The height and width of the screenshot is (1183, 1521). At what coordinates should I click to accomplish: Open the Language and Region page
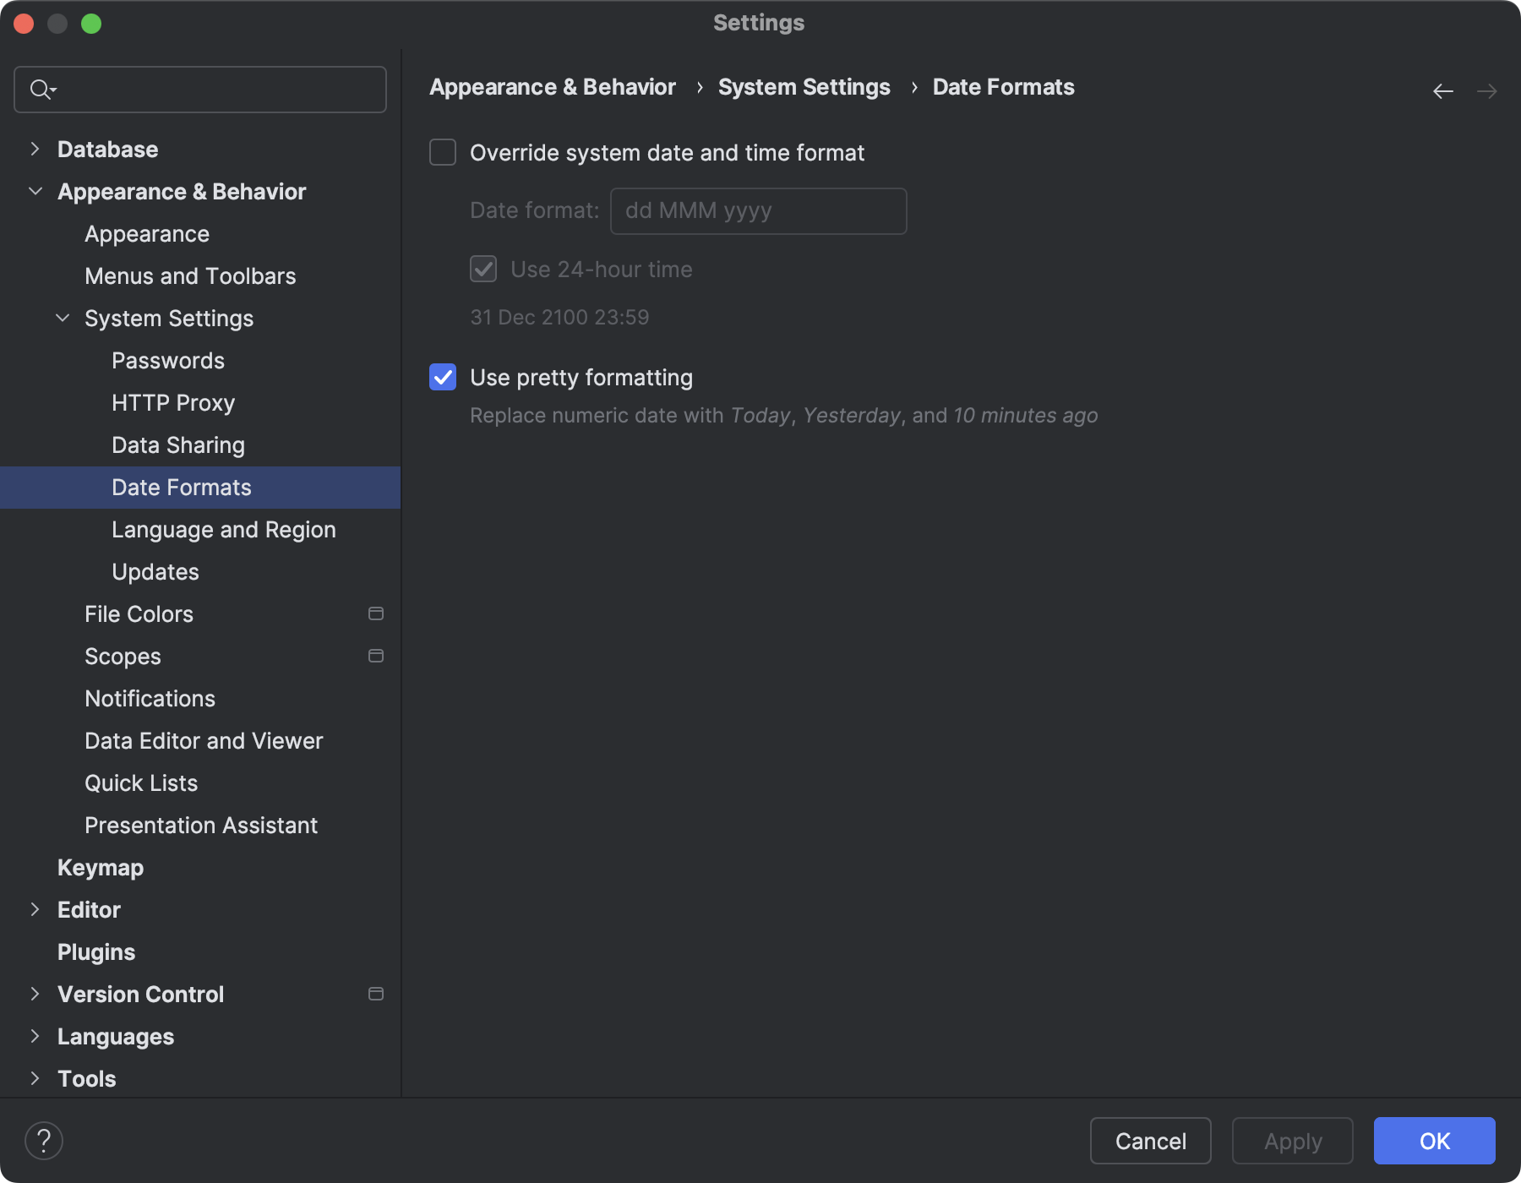(x=223, y=530)
